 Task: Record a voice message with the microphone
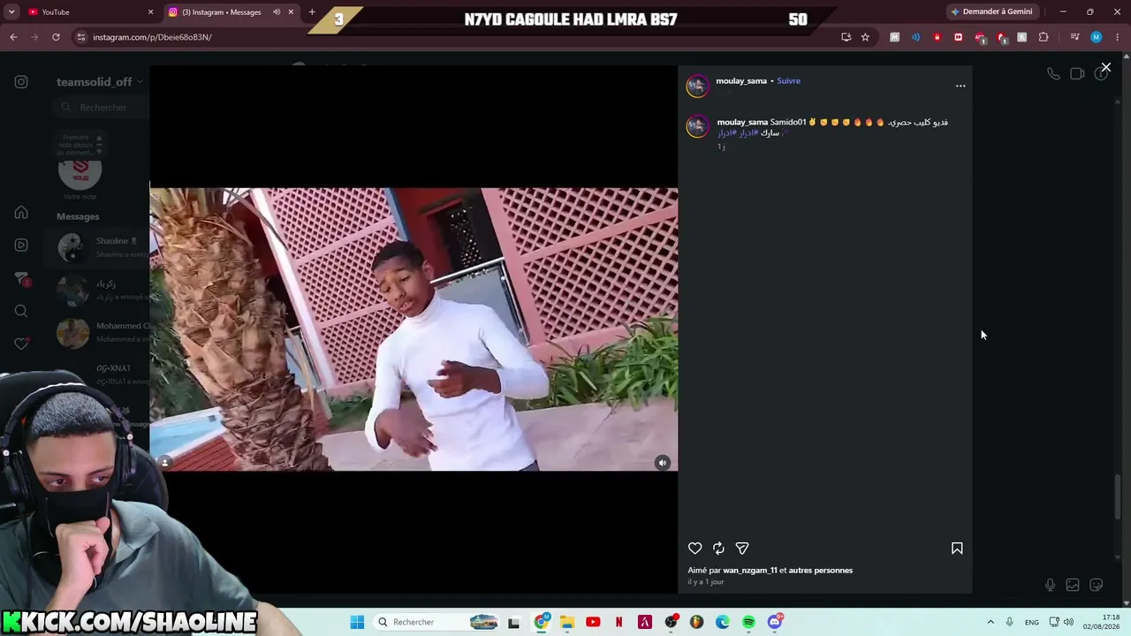(1050, 585)
